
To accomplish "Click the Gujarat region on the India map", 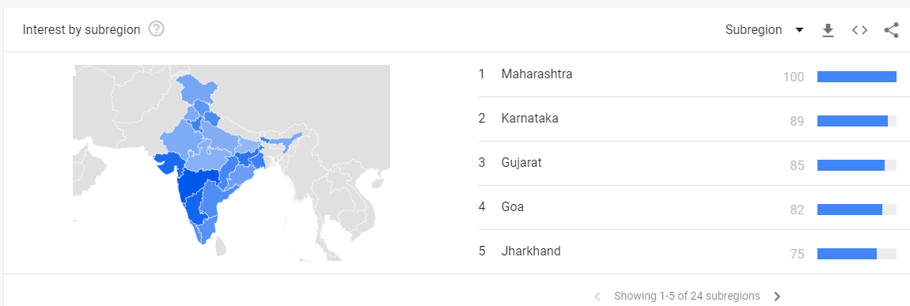I will (x=167, y=161).
